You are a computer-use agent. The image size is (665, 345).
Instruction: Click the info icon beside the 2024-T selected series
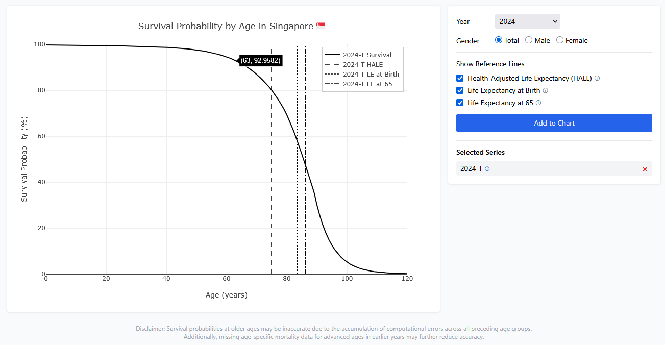click(x=487, y=169)
